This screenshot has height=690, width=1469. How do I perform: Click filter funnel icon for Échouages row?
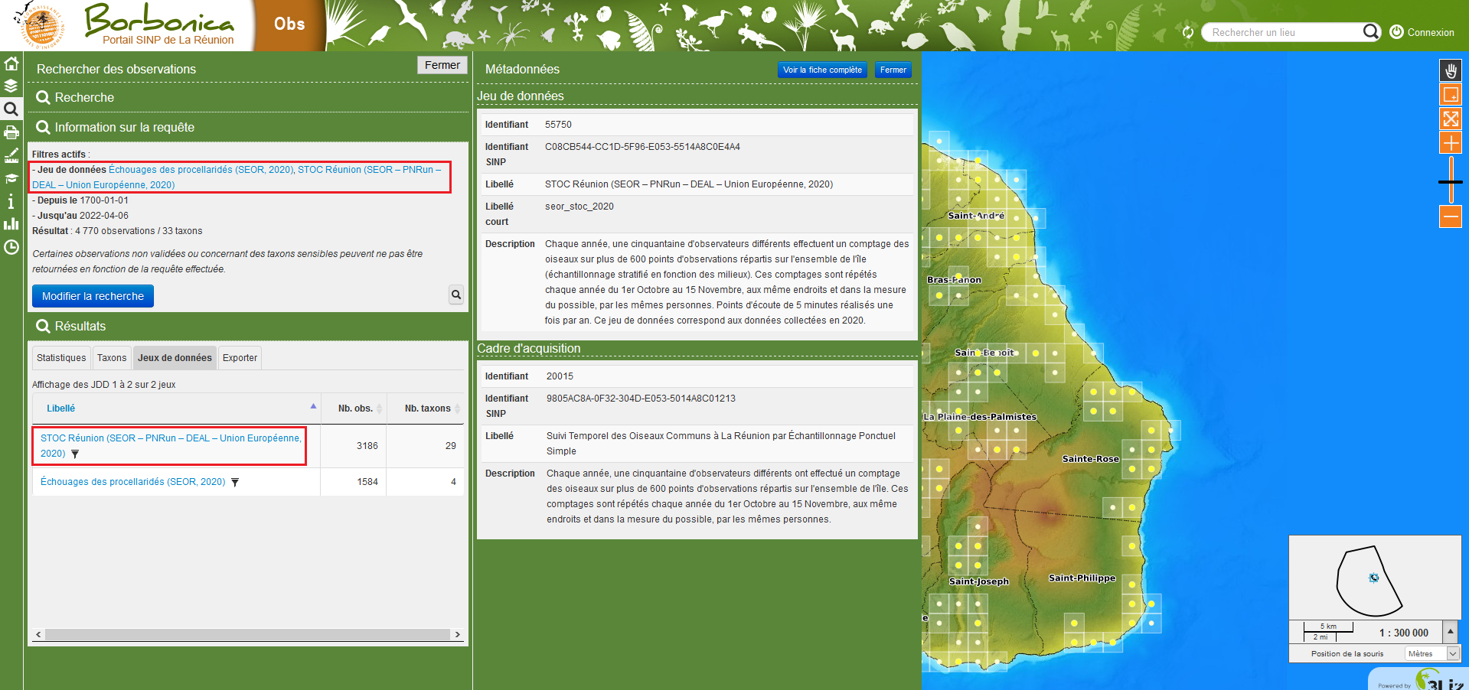(235, 483)
